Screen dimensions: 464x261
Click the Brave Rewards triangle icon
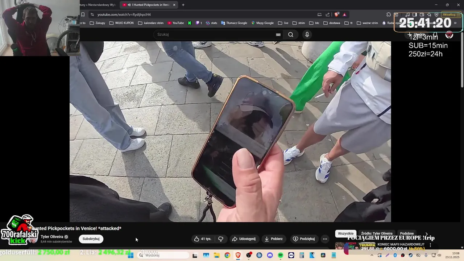pyautogui.click(x=344, y=14)
